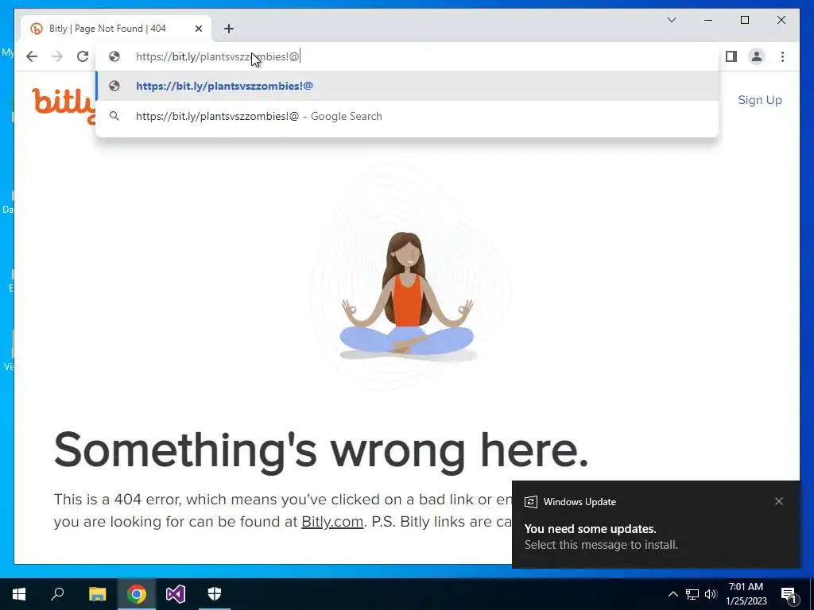Open the clock showing 7:01 AM
This screenshot has height=610, width=814.
(746, 594)
